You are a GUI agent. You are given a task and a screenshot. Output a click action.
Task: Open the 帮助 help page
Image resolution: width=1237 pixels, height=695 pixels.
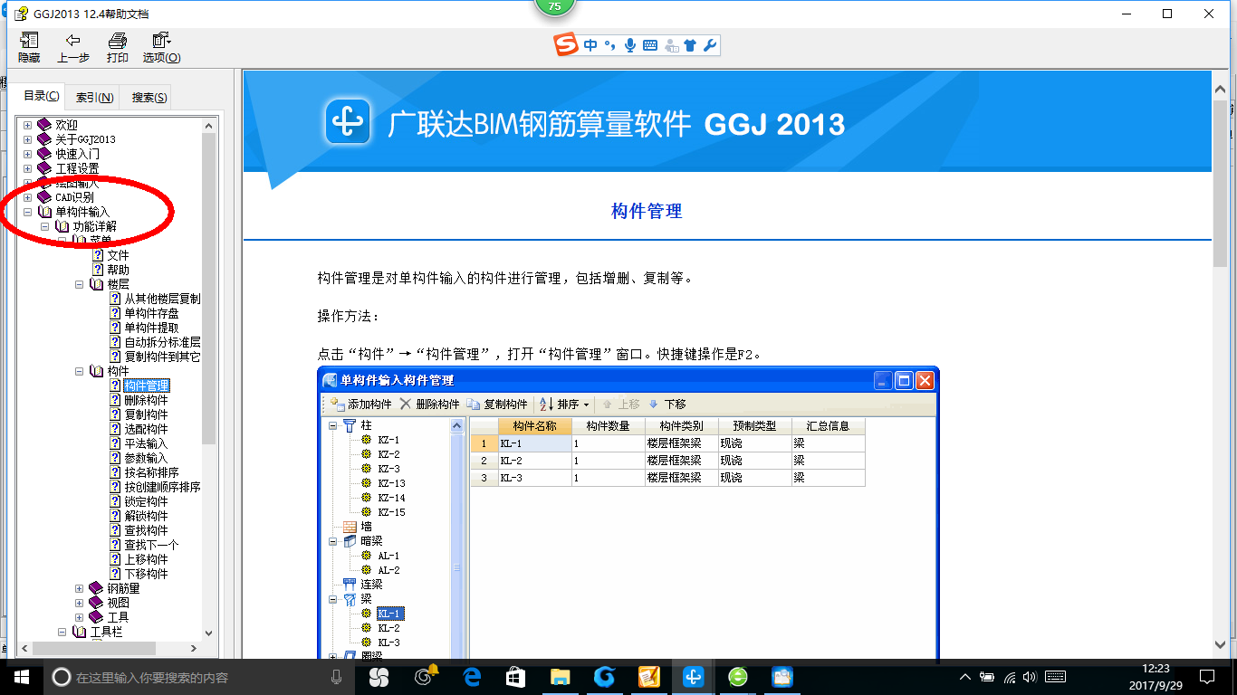click(x=118, y=270)
